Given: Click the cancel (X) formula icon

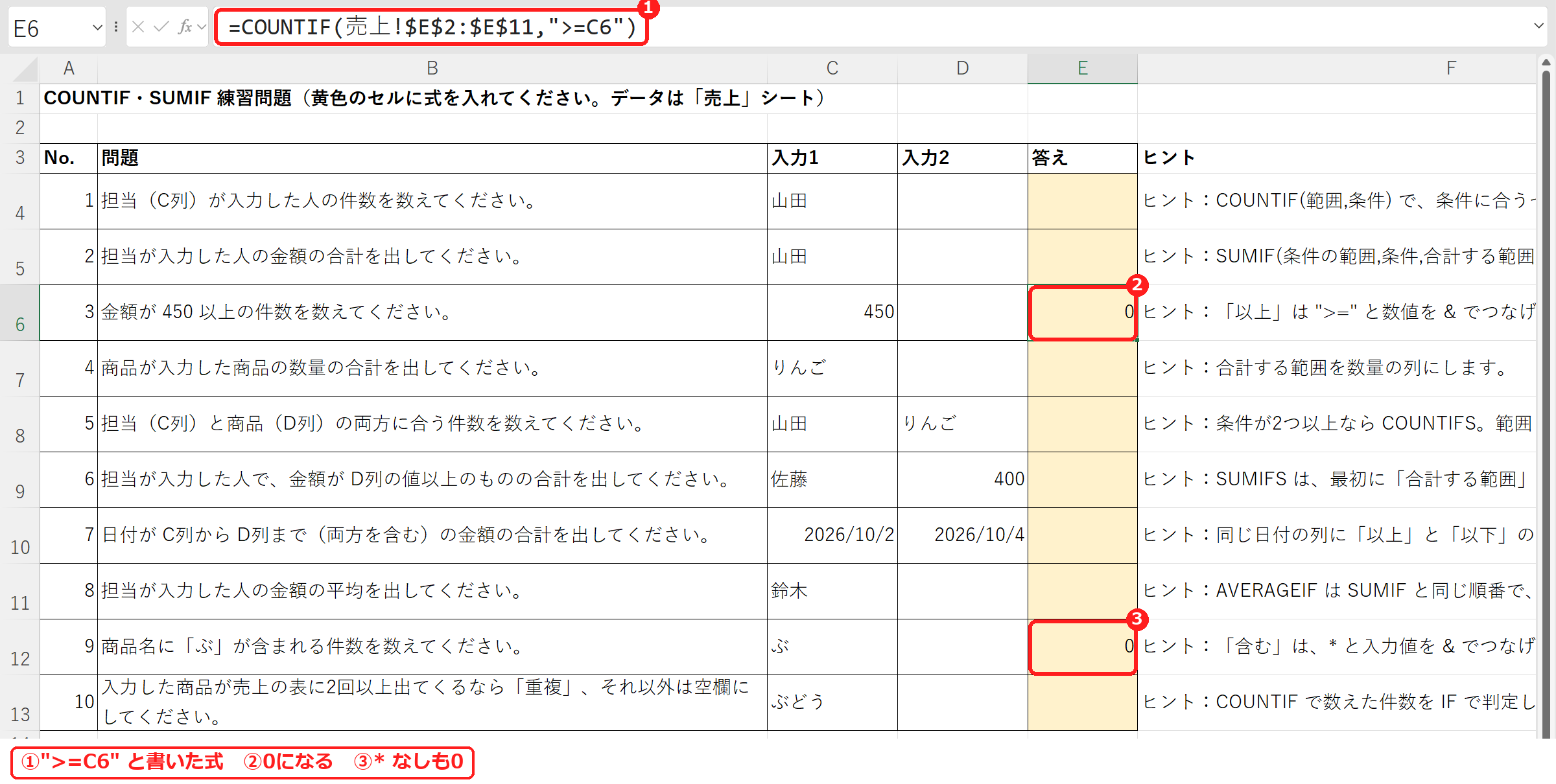Looking at the screenshot, I should pos(137,27).
